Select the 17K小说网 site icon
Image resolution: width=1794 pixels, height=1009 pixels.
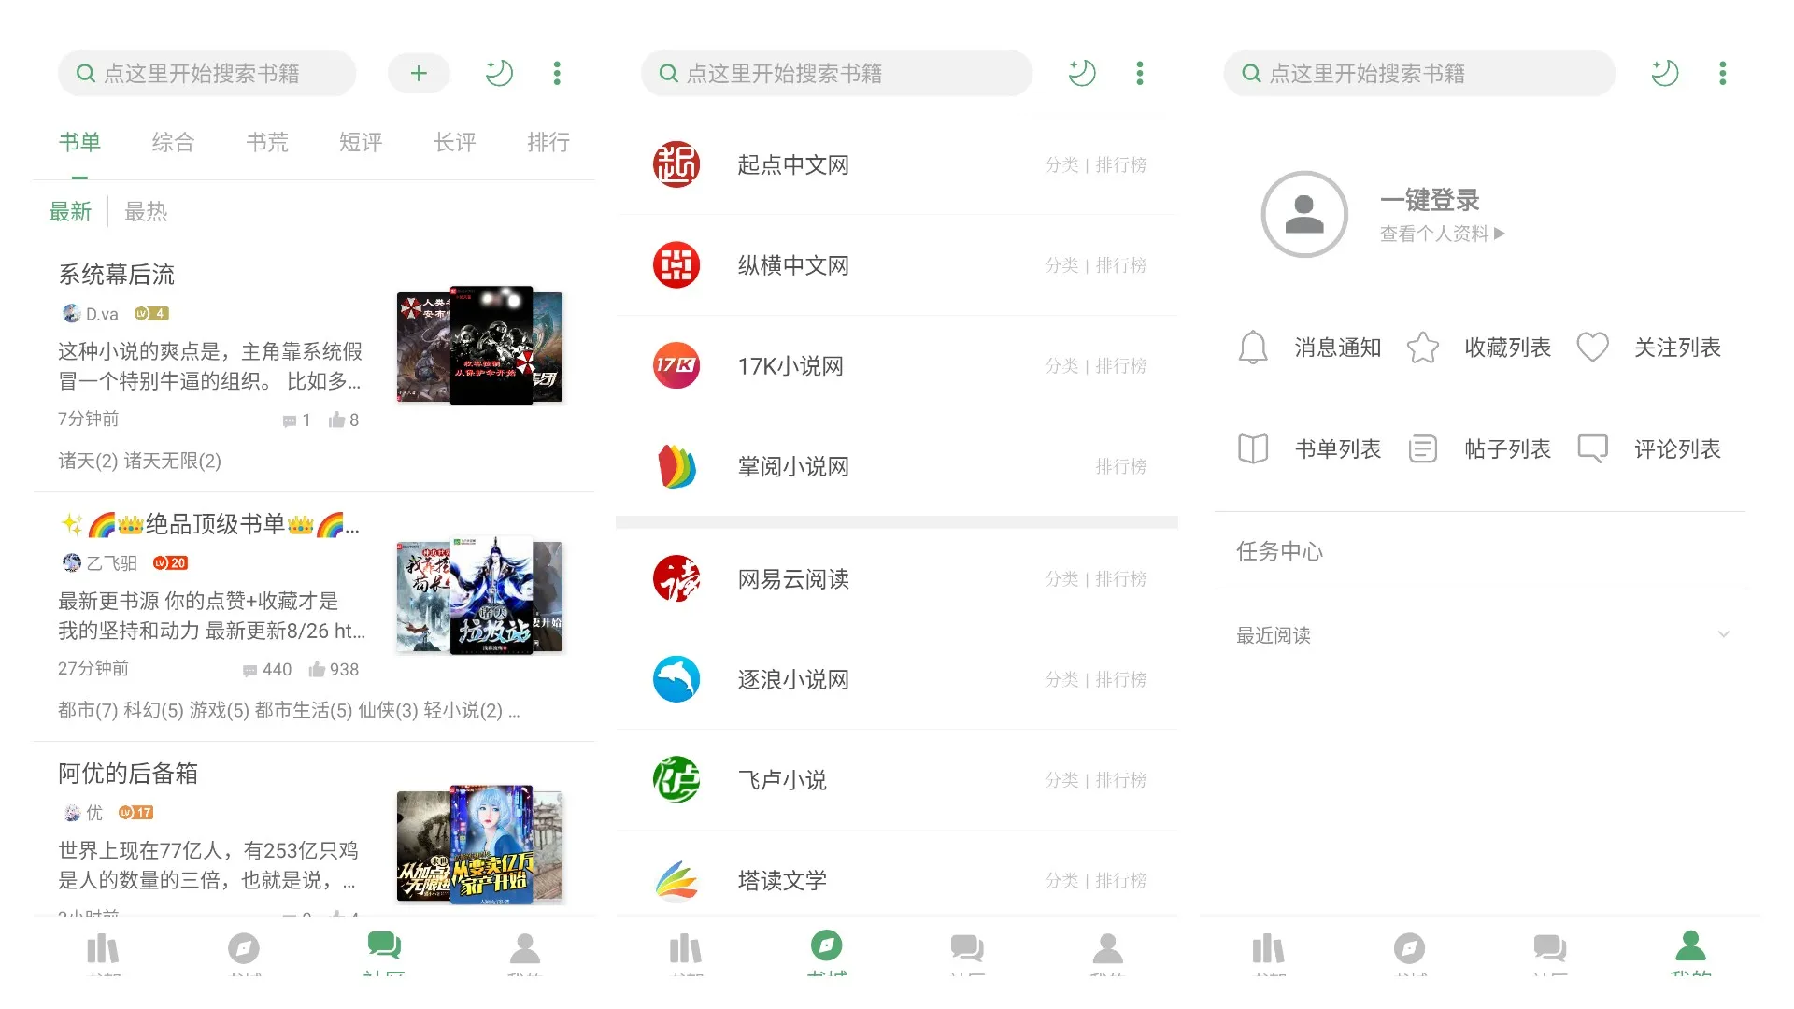point(676,365)
